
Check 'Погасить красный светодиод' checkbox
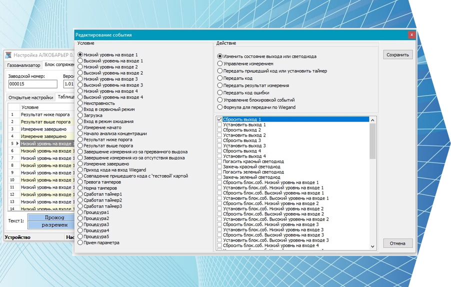click(x=219, y=161)
